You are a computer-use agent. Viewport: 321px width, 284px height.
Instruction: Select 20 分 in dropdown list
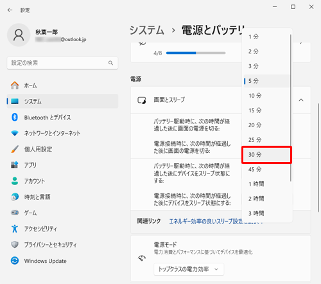coord(266,125)
